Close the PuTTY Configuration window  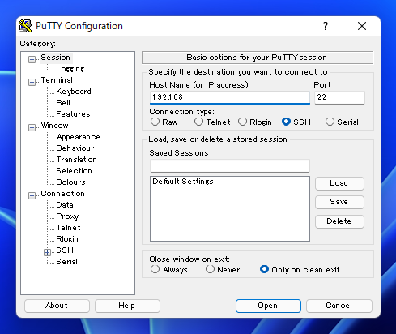click(362, 26)
